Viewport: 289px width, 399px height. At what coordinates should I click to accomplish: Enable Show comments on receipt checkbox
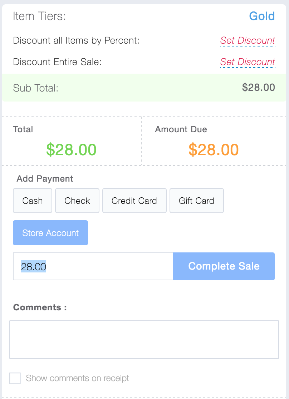click(15, 378)
